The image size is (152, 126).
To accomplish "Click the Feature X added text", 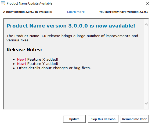I will pyautogui.click(x=43, y=60).
